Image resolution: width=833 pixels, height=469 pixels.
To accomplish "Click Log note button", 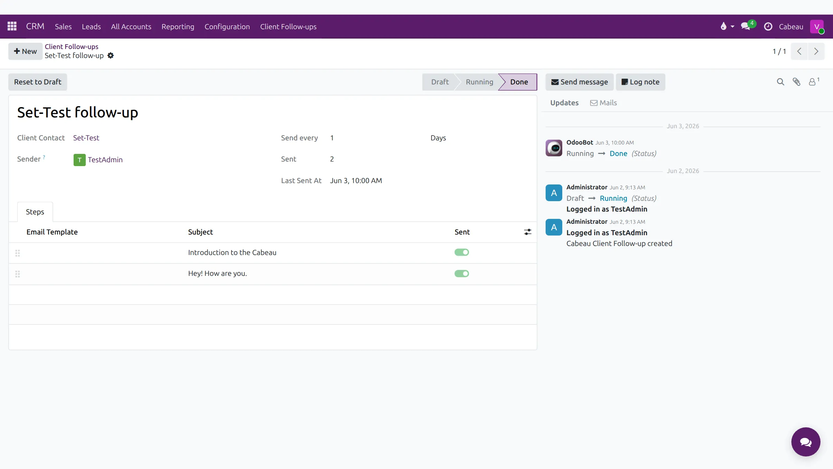I will (x=640, y=82).
